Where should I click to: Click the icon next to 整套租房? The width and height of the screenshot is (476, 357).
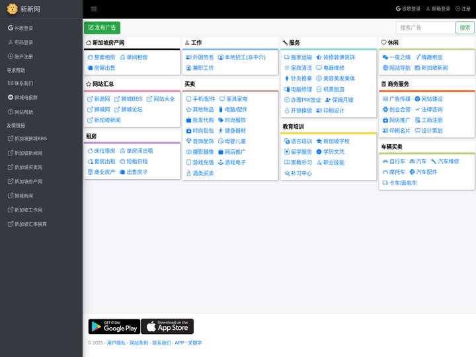[x=90, y=58]
